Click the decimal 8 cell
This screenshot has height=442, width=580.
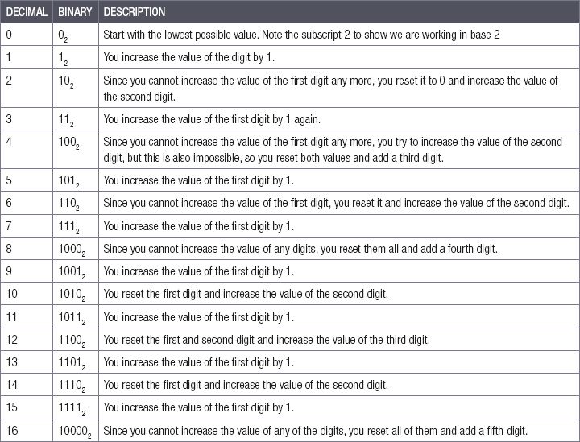click(x=9, y=249)
